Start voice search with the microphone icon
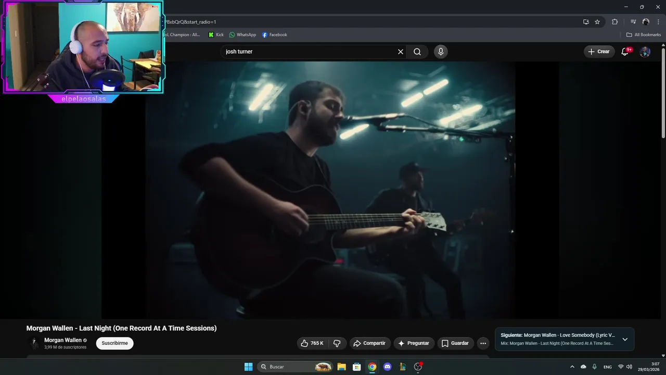Image resolution: width=666 pixels, height=375 pixels. point(441,52)
